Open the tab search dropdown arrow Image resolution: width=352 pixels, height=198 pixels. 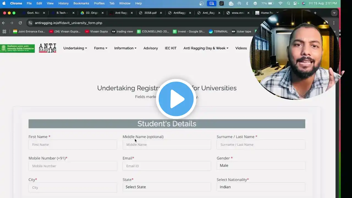pyautogui.click(x=334, y=13)
